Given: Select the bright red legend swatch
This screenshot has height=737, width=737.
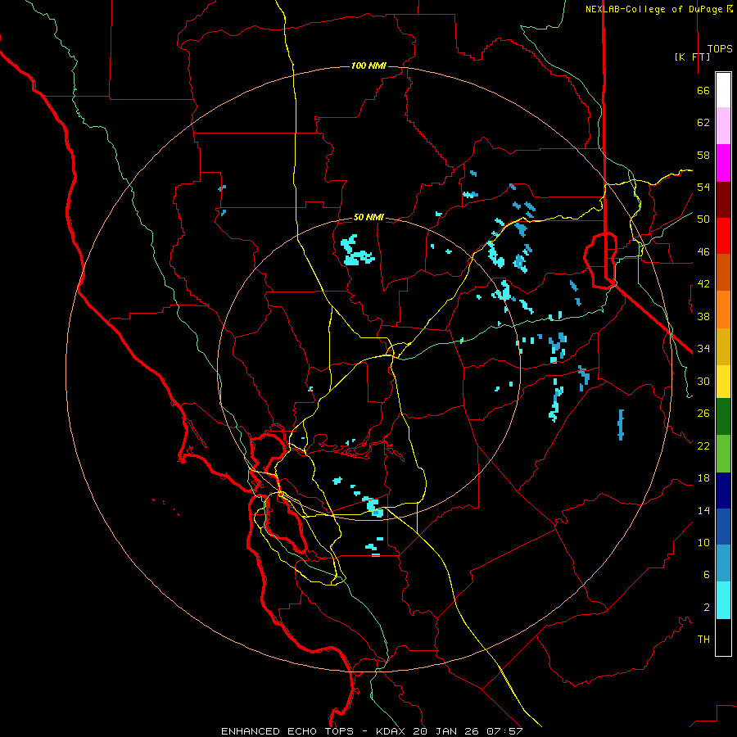Looking at the screenshot, I should click(x=723, y=236).
